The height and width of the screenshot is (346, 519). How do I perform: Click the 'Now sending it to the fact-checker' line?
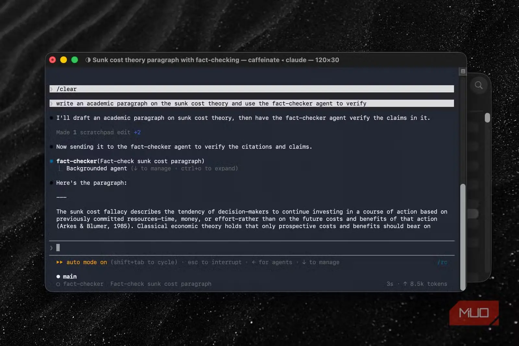coord(184,147)
